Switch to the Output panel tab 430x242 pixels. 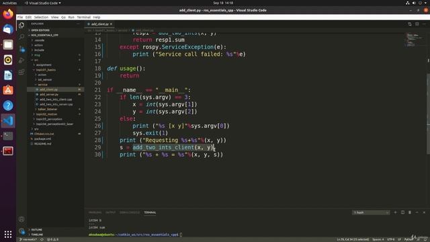110,212
